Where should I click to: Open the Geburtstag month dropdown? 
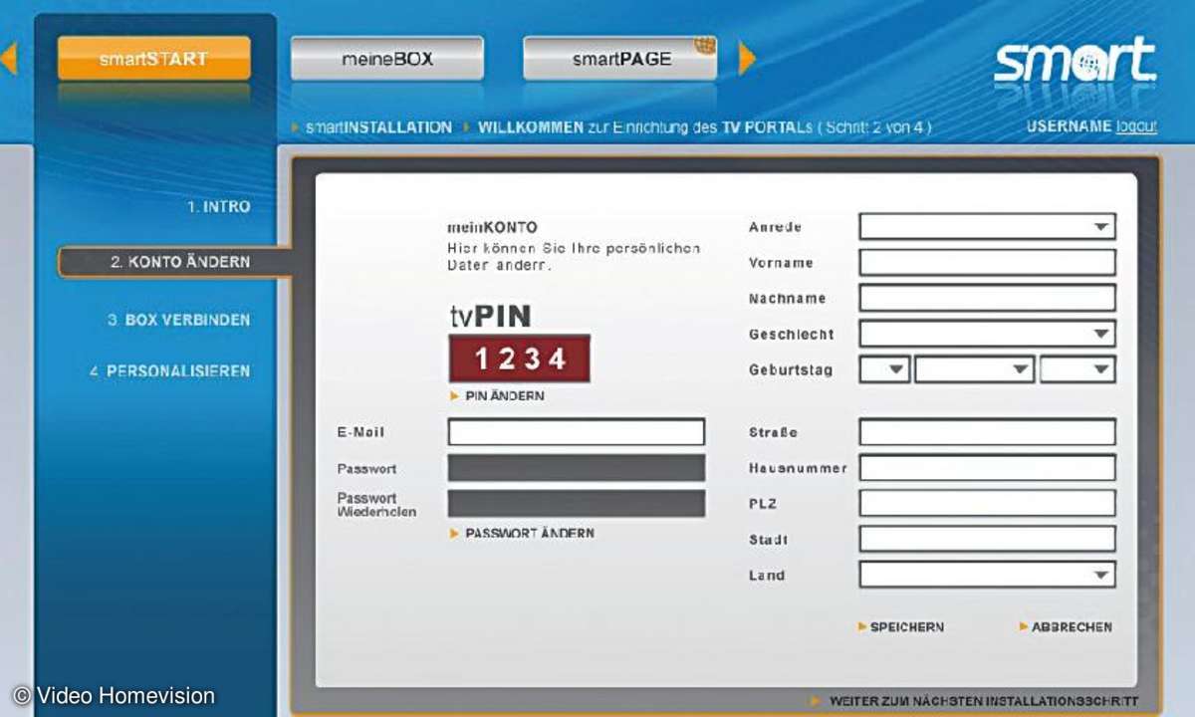click(x=975, y=369)
